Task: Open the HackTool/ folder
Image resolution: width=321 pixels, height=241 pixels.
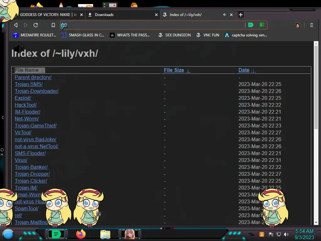Action: [x=26, y=105]
